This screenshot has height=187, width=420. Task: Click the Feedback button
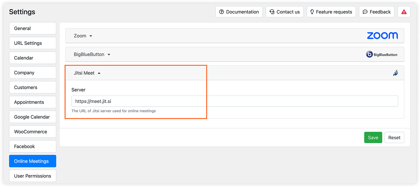[377, 12]
